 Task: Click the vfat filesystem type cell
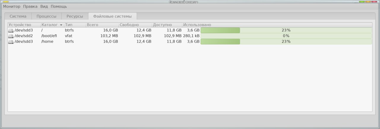point(69,36)
